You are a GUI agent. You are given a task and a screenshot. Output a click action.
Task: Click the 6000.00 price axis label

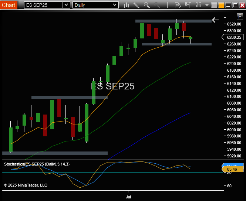234,130
